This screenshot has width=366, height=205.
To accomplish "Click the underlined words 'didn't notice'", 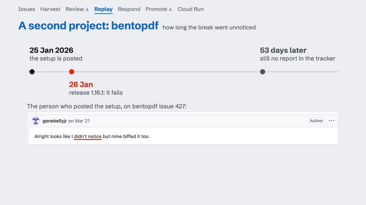I will pos(88,136).
